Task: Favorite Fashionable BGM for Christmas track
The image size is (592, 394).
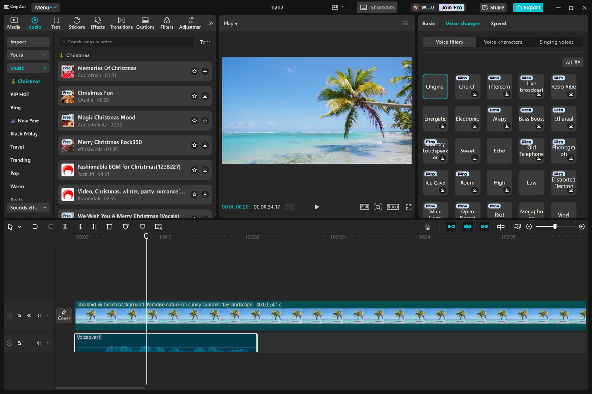Action: pyautogui.click(x=194, y=170)
